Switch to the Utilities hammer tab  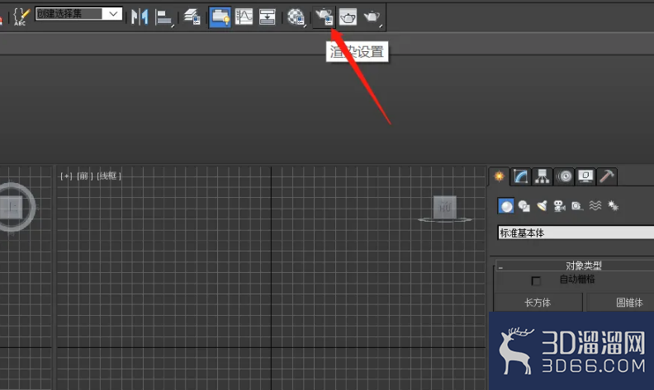coord(607,176)
